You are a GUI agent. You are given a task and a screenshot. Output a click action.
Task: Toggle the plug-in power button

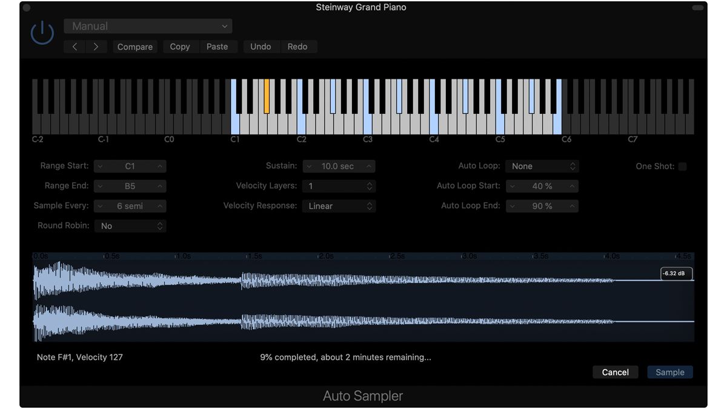42,33
